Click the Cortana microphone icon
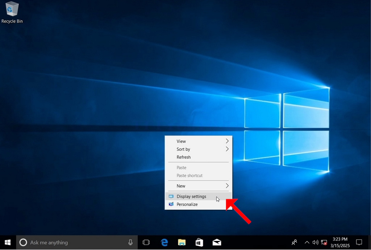 pyautogui.click(x=130, y=242)
